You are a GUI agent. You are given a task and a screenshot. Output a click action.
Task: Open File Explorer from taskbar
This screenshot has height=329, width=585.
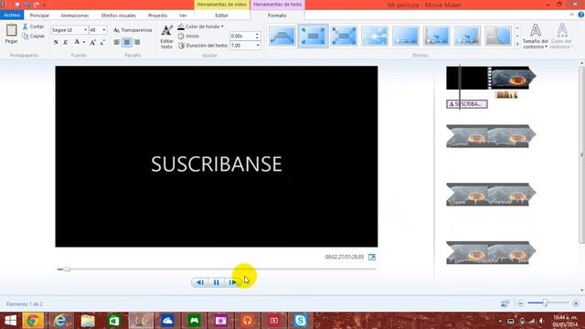click(88, 321)
